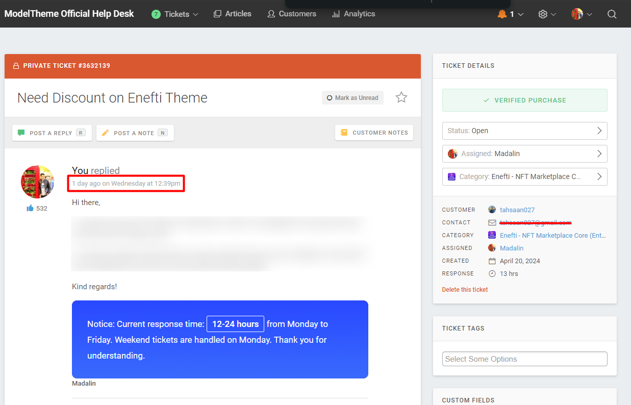Click the assigned agent Madalin link

[x=512, y=248]
